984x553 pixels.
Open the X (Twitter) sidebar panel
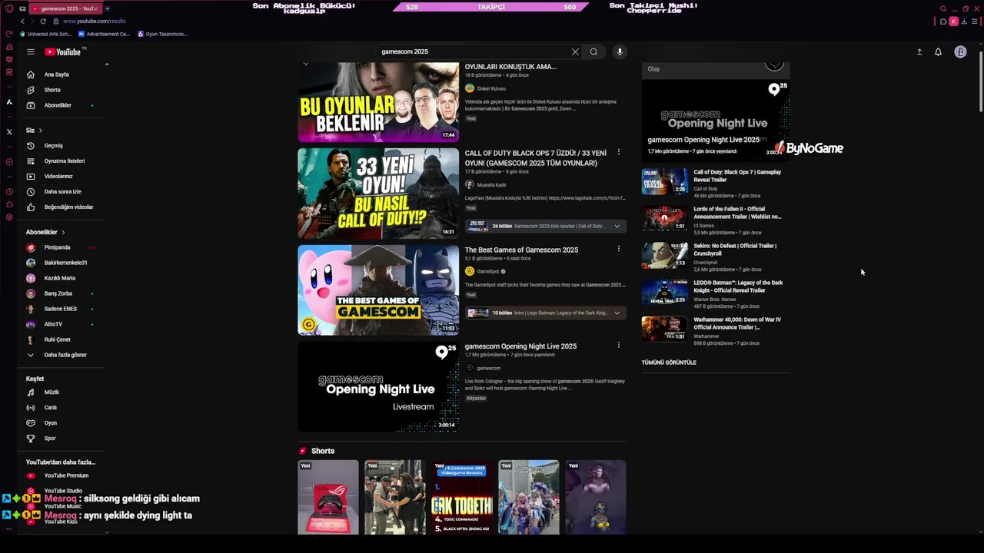point(9,131)
